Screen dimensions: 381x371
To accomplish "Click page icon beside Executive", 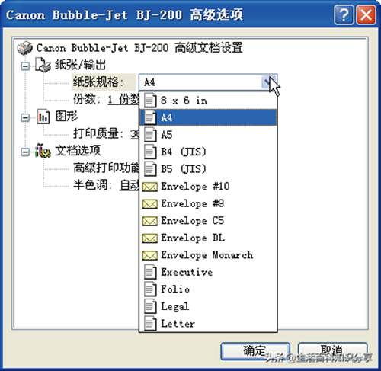I will 150,272.
